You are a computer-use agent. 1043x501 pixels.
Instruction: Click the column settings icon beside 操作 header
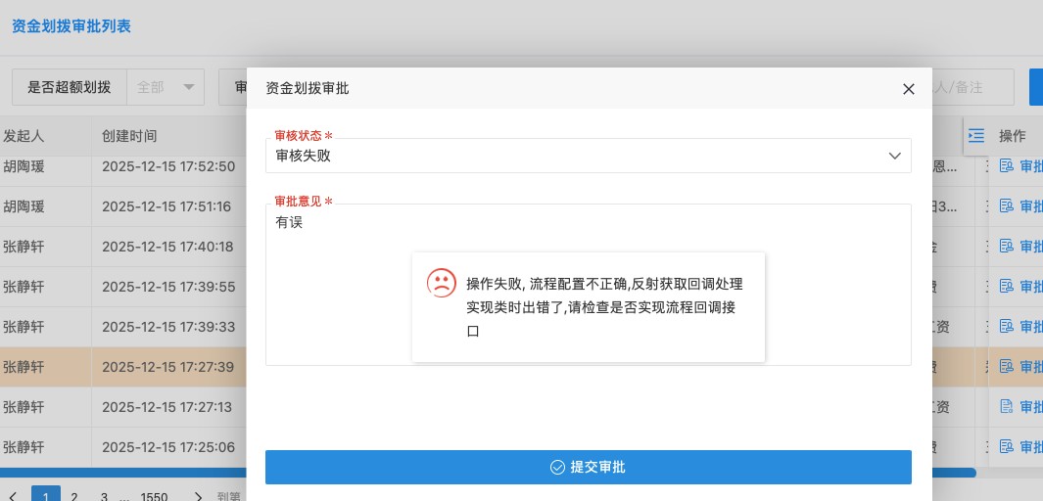click(x=975, y=136)
